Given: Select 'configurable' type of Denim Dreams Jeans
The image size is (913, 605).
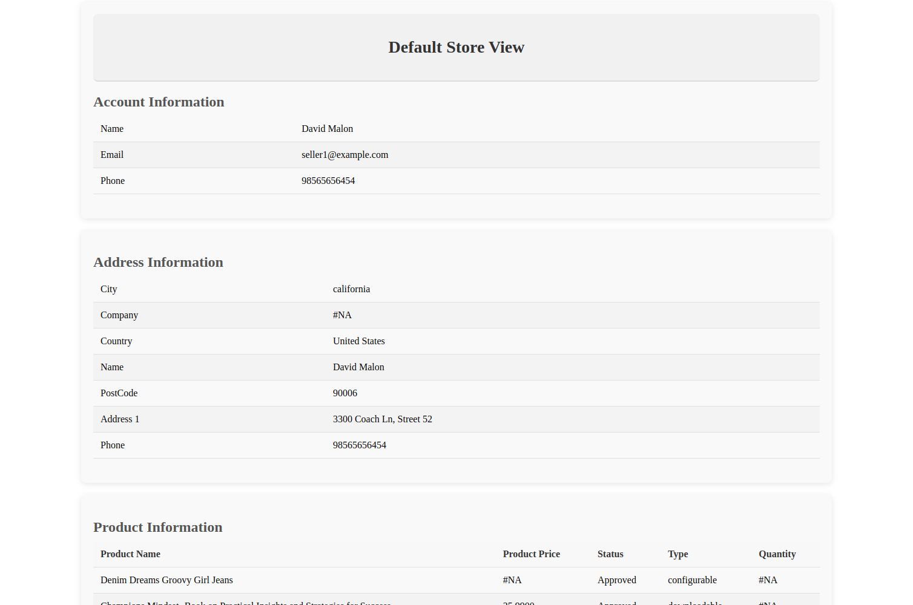Looking at the screenshot, I should pyautogui.click(x=692, y=580).
